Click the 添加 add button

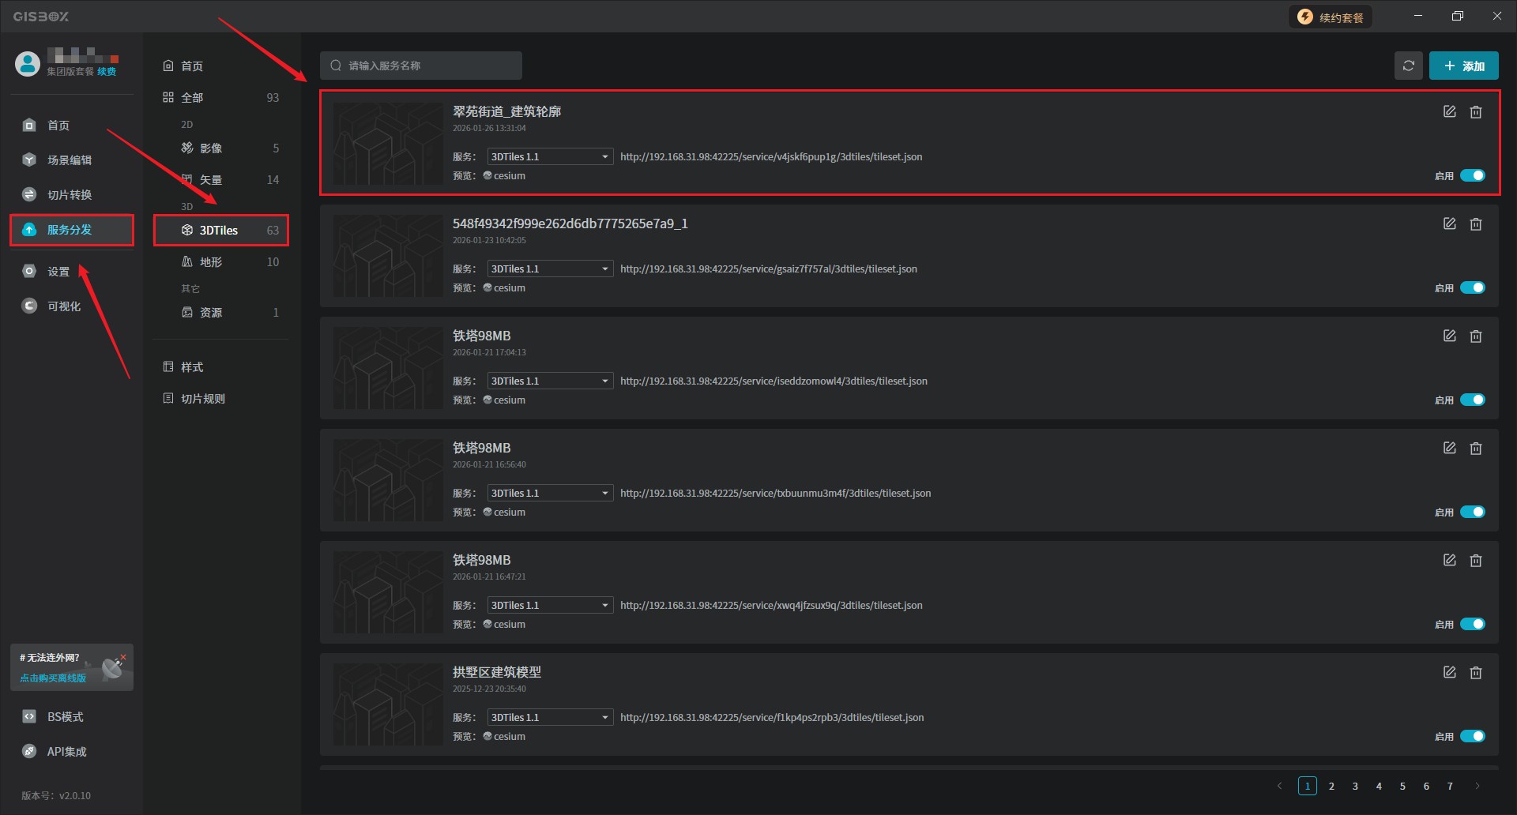[1463, 66]
